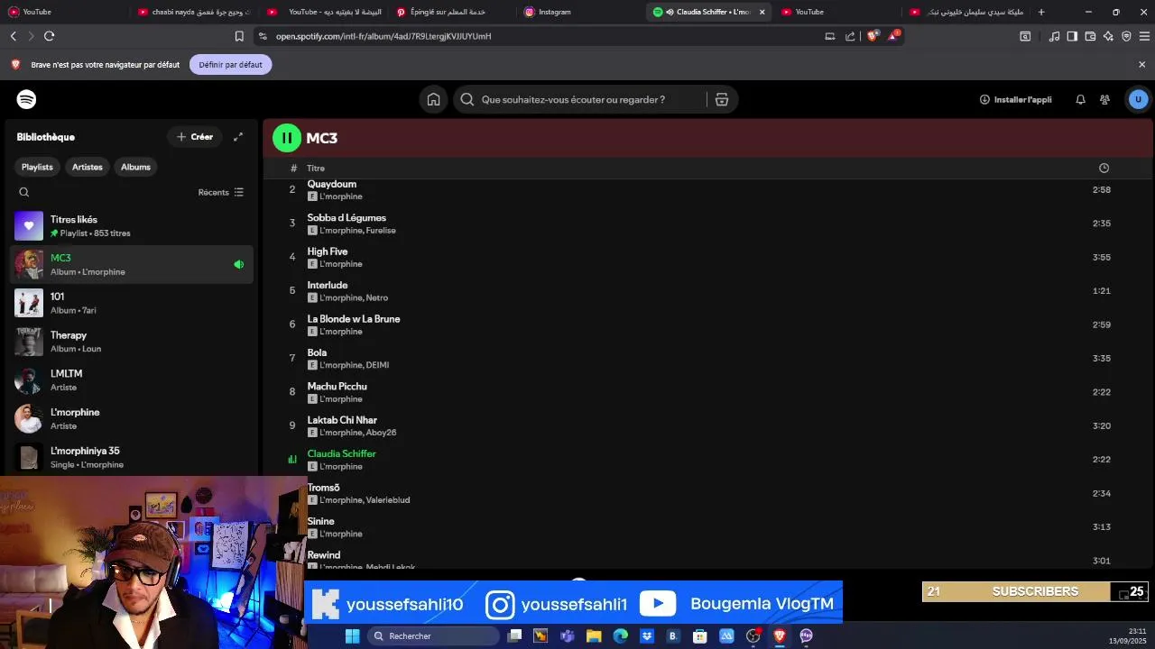Viewport: 1155px width, 649px height.
Task: Open the Spotify home via the logo
Action: coord(26,99)
